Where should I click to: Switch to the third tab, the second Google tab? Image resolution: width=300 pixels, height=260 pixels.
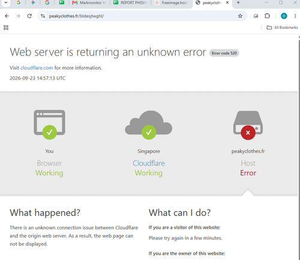pos(47,3)
